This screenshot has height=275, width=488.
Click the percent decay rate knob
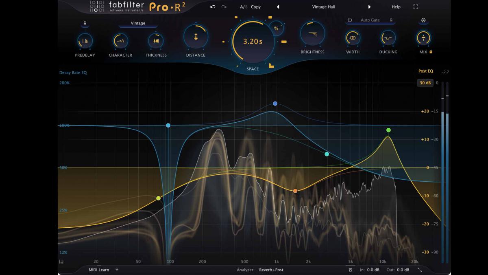pyautogui.click(x=276, y=29)
